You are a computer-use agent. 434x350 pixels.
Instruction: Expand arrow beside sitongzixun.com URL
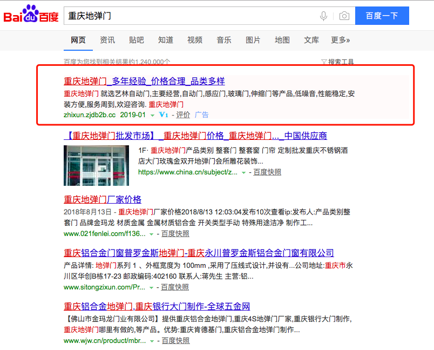point(151,288)
